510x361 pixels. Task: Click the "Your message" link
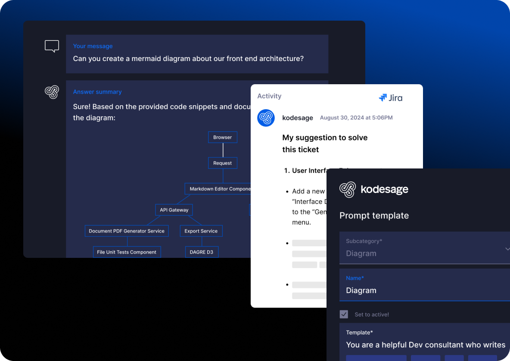click(93, 46)
